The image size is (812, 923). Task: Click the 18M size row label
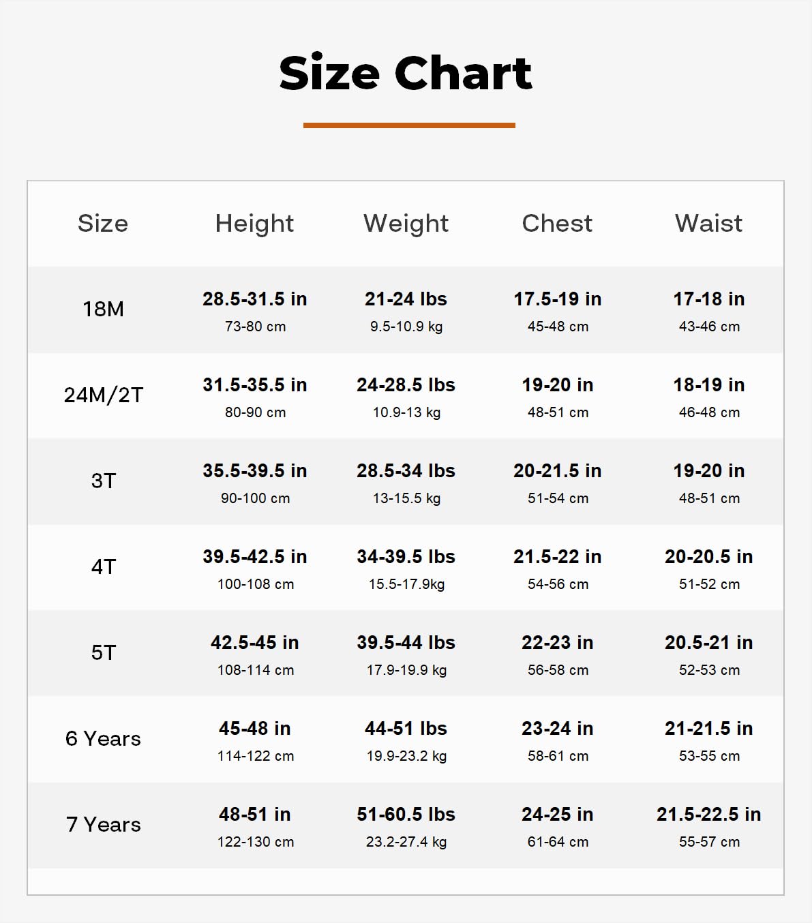pyautogui.click(x=103, y=309)
